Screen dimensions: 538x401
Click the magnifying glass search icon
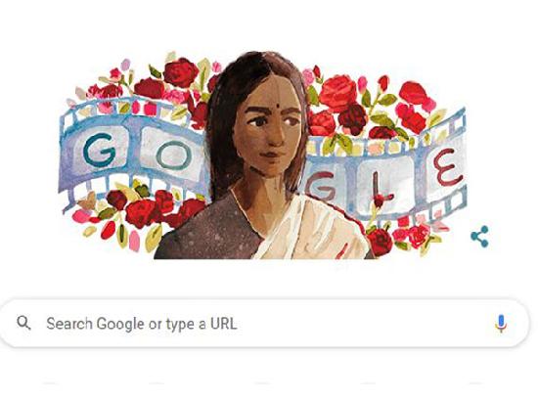23,323
